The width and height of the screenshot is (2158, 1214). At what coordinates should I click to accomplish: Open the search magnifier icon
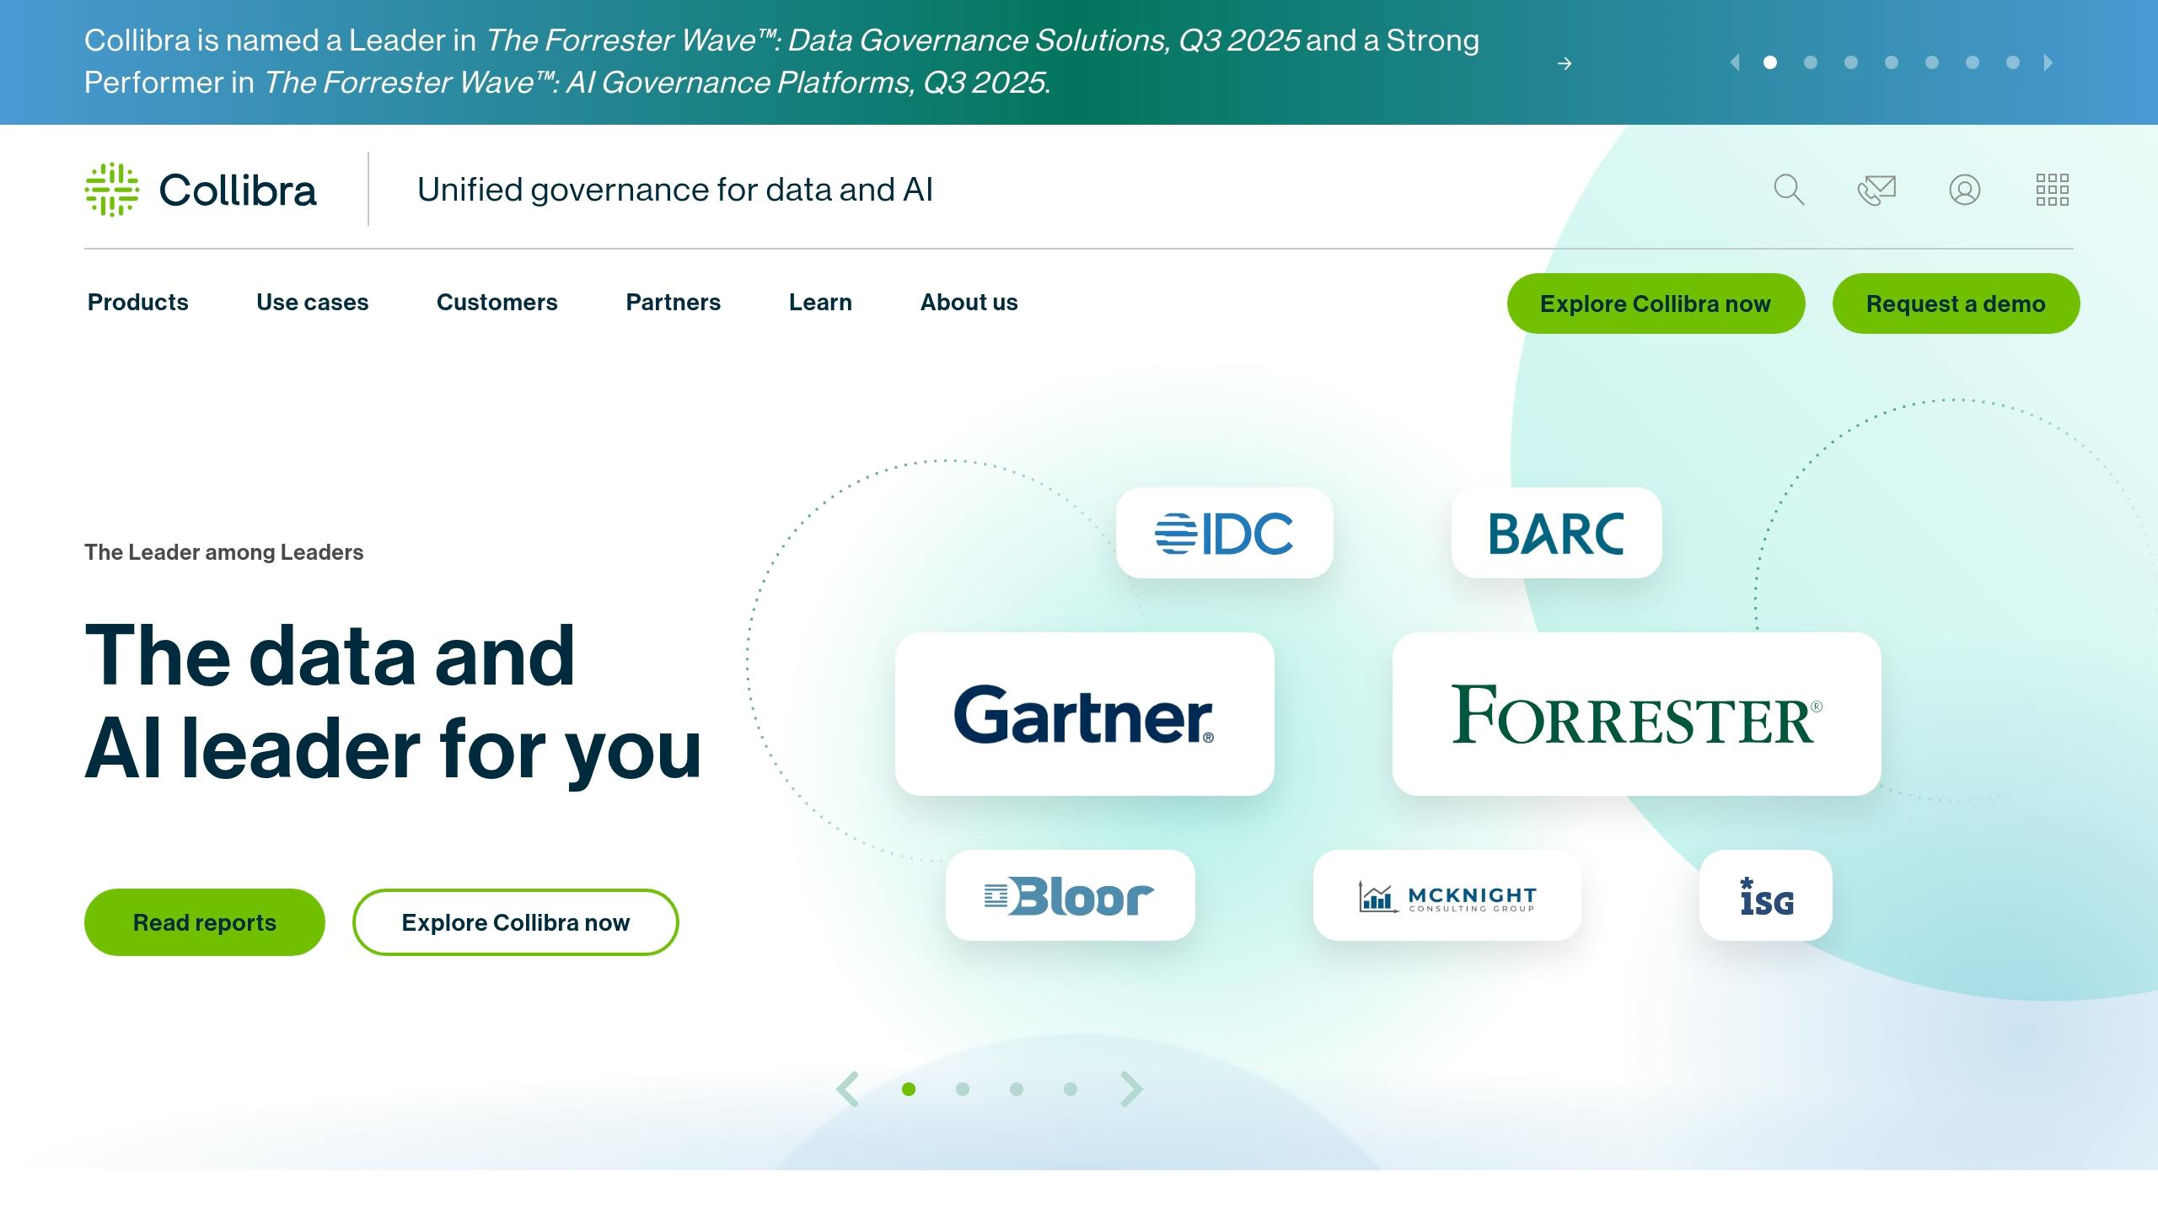(1788, 190)
